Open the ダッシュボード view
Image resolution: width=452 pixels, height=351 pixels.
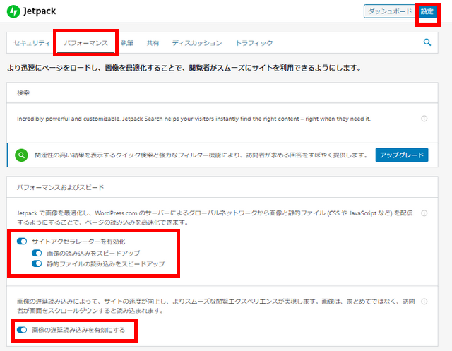(389, 11)
